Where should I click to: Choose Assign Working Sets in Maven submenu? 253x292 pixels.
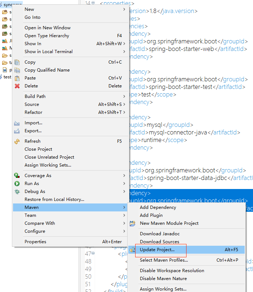point(186,289)
